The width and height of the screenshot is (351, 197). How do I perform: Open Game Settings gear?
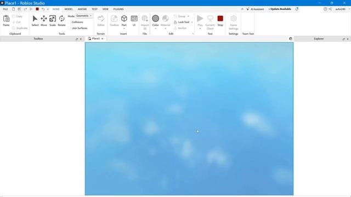click(234, 19)
